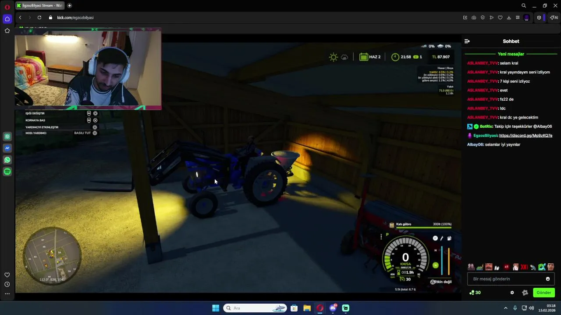Add page to bookmarks heart icon
Screen dimensions: 561x315
pos(500,17)
